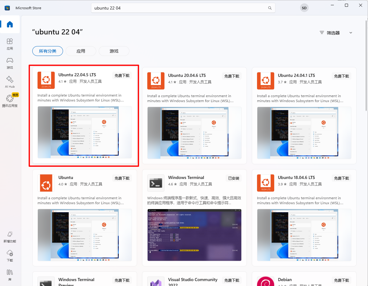Screen dimensions: 368x286
Task: Click 免费下载 for Windows Terminal Preview
Action: 122,280
